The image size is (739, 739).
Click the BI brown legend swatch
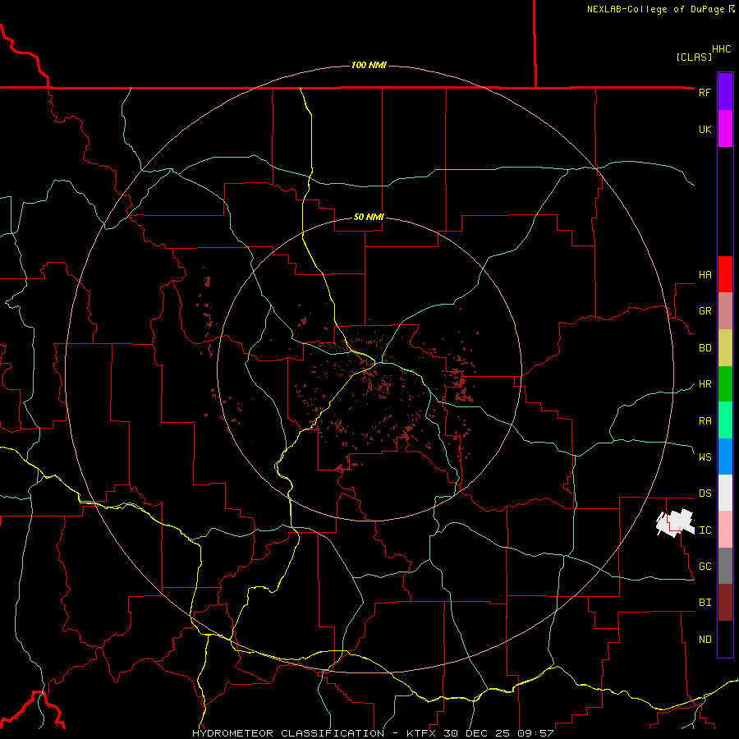click(x=725, y=603)
